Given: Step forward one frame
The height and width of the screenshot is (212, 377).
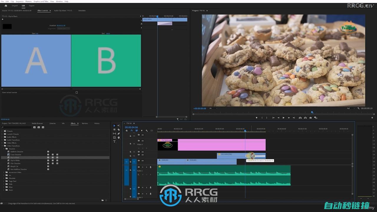Looking at the screenshot, I should click(289, 118).
